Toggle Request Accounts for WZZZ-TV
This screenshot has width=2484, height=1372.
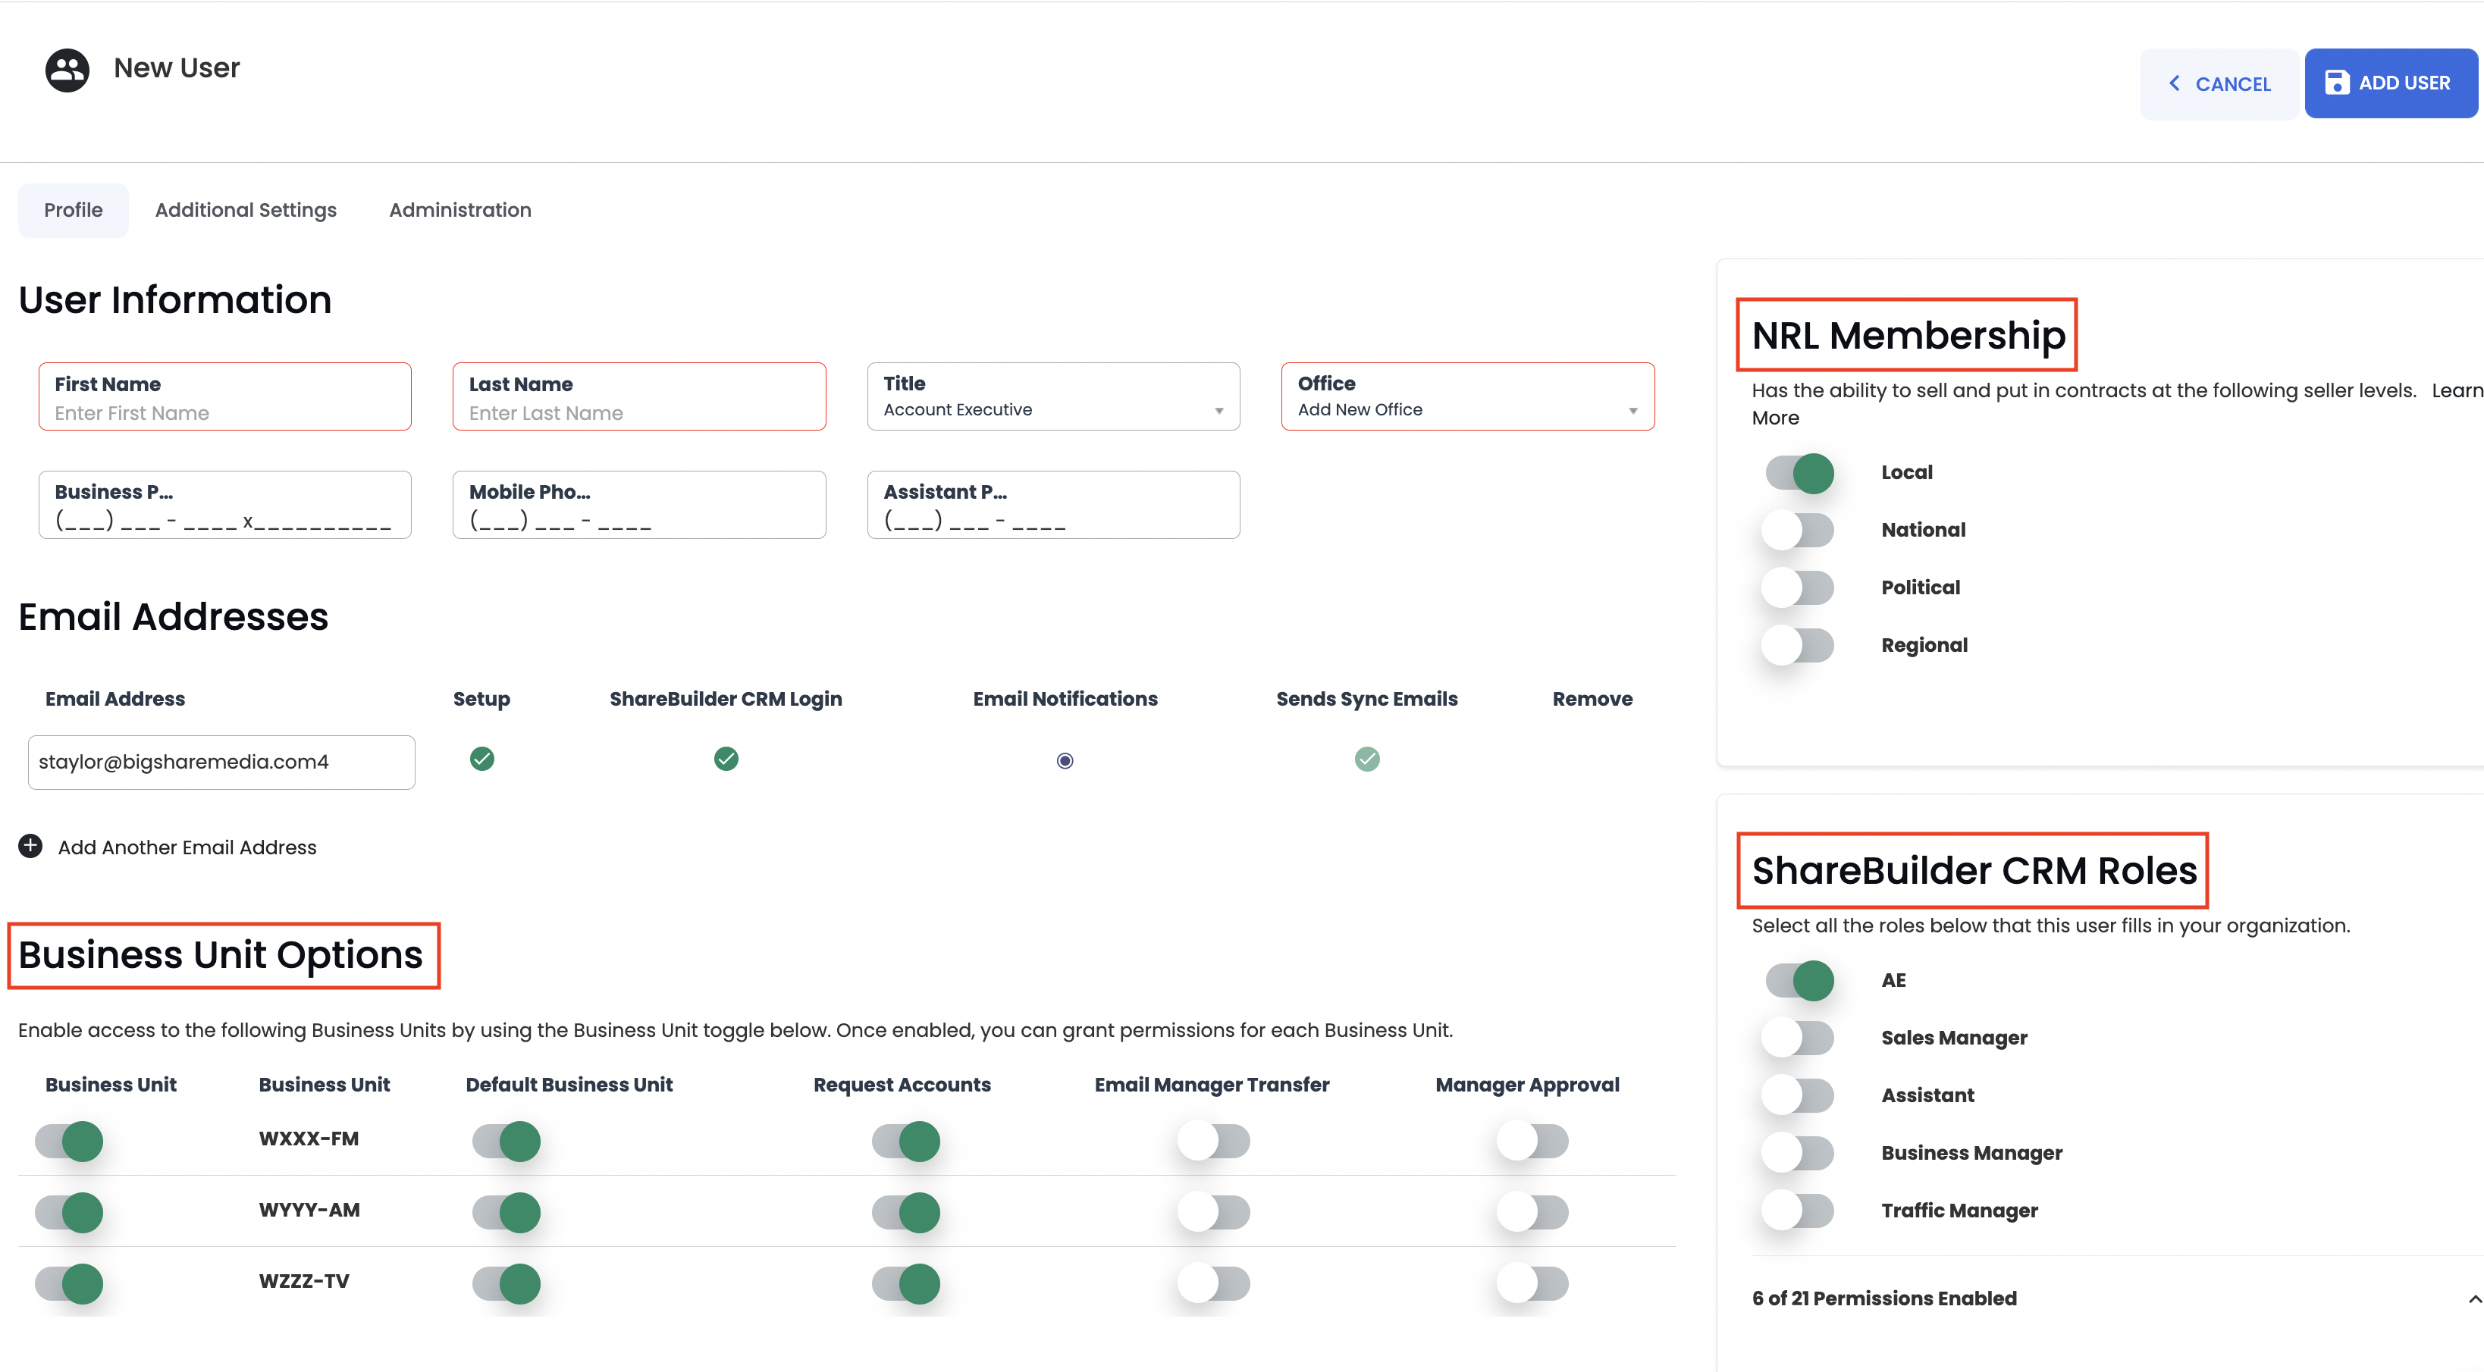click(906, 1284)
